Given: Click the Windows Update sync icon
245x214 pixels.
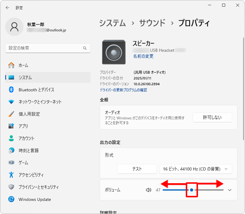Looking at the screenshot, I should (x=11, y=199).
